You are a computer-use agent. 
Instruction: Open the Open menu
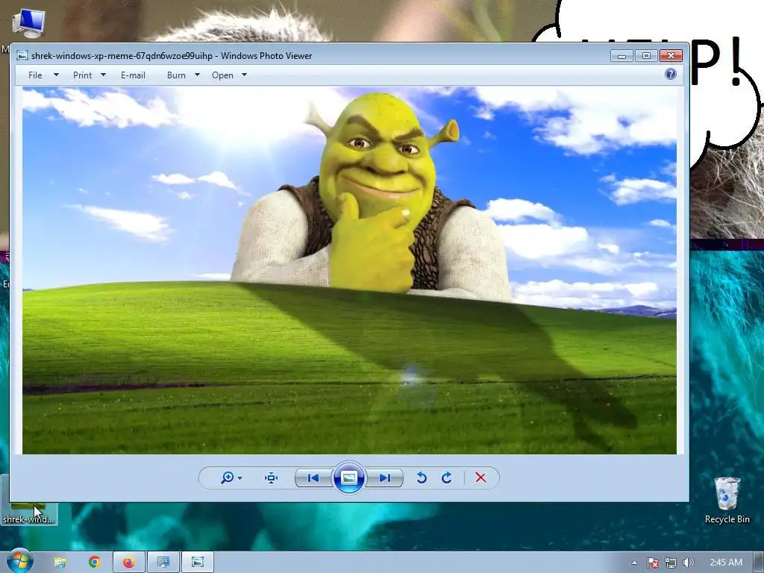(x=222, y=75)
